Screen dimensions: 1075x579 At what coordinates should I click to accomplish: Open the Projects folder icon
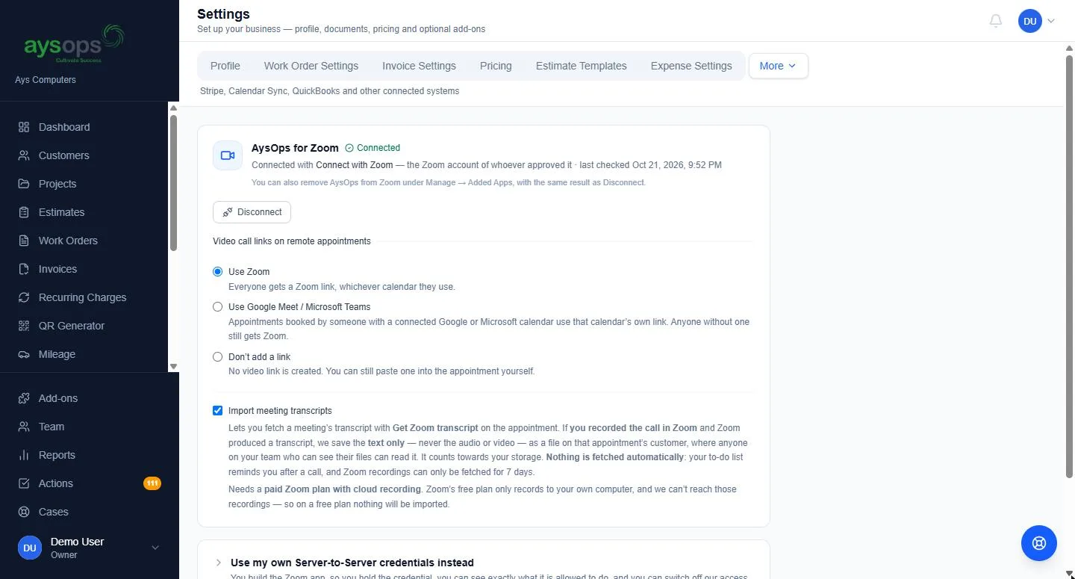[x=24, y=184]
